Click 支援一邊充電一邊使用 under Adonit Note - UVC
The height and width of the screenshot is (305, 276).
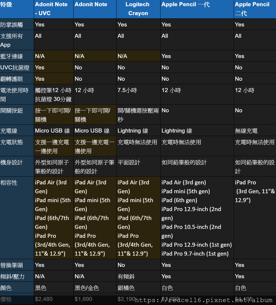click(54, 147)
